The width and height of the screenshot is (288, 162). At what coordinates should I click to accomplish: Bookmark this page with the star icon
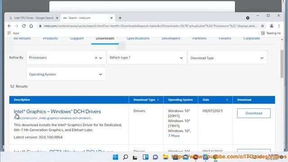point(262,26)
